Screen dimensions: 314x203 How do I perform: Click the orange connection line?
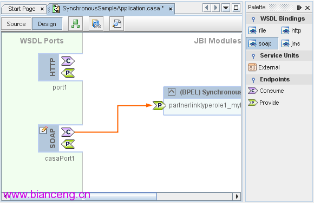[x=118, y=119]
